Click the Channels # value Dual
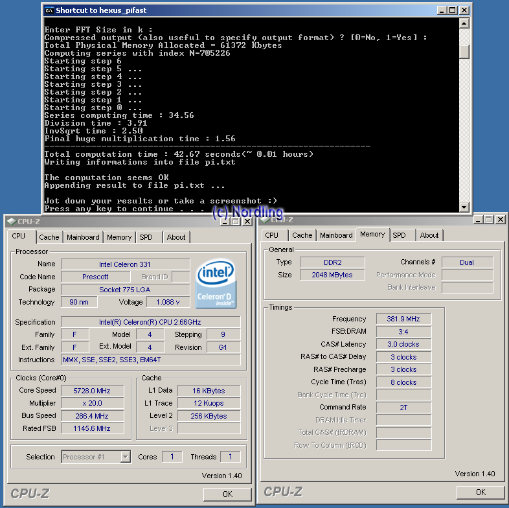Viewport: 509px width, 508px height. (468, 262)
